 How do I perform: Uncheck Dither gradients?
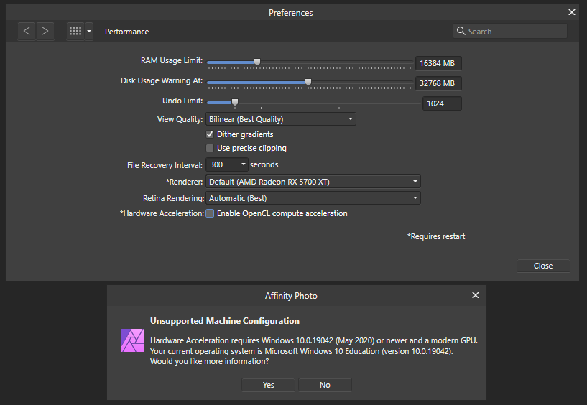210,134
